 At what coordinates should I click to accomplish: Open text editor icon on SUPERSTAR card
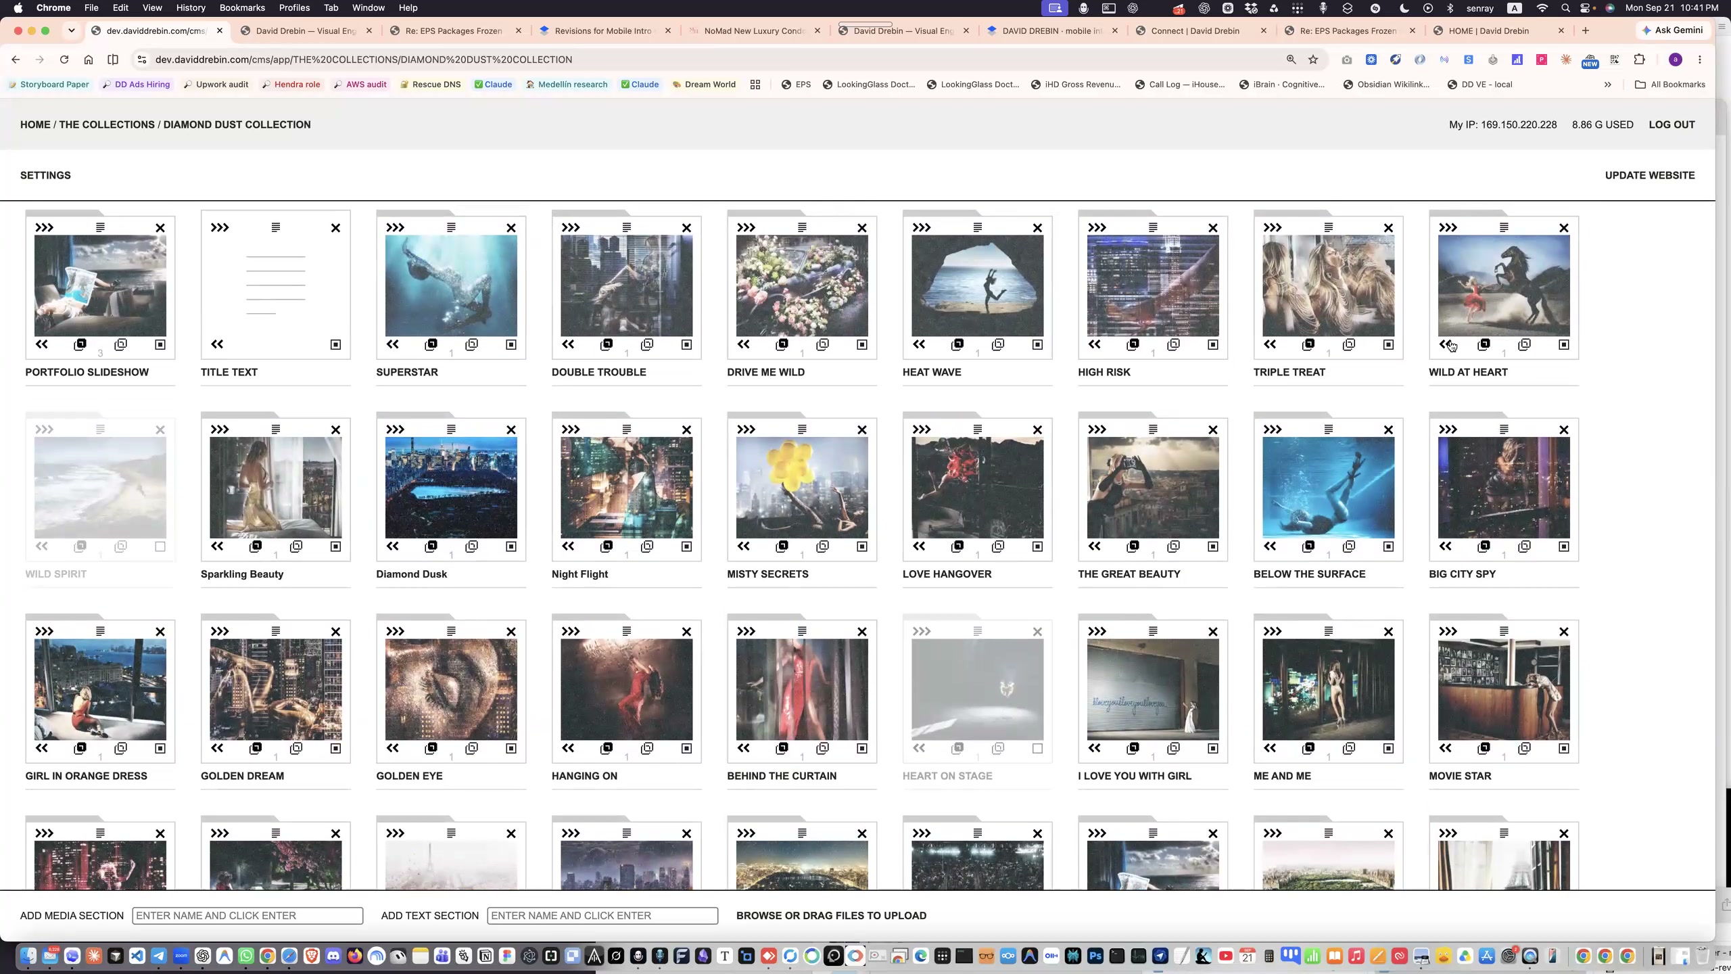451,227
